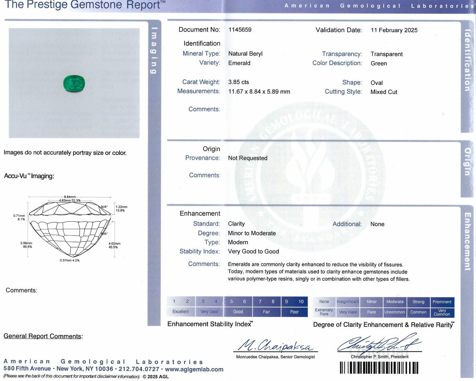Click the barcode under the president's signature
This screenshot has width=476, height=381.
379,368
